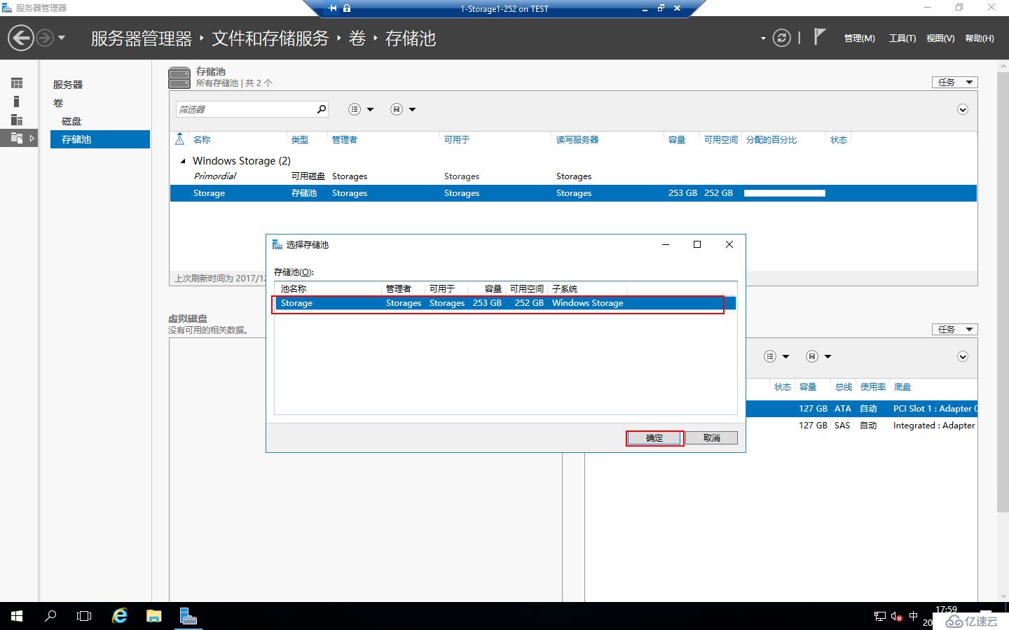The height and width of the screenshot is (630, 1009).
Task: Sort storage pools by 管理者 column
Action: pyautogui.click(x=345, y=140)
